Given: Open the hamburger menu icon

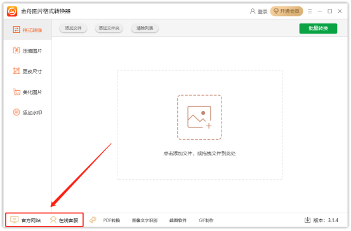Looking at the screenshot, I should (x=310, y=11).
